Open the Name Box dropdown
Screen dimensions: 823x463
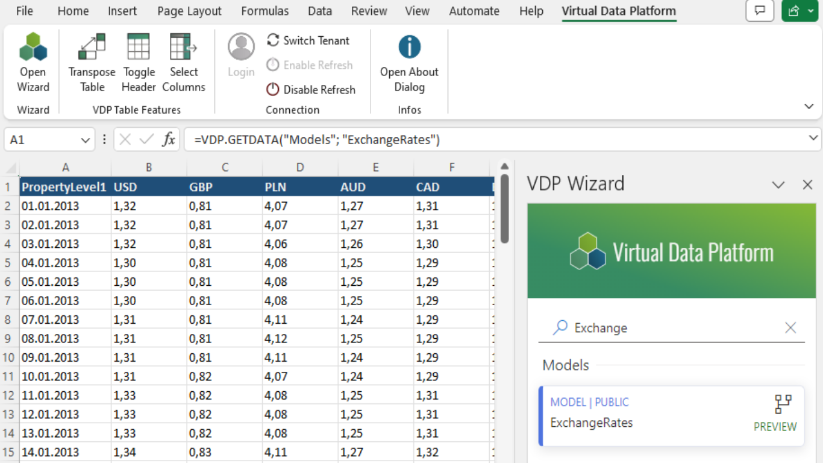tap(84, 139)
